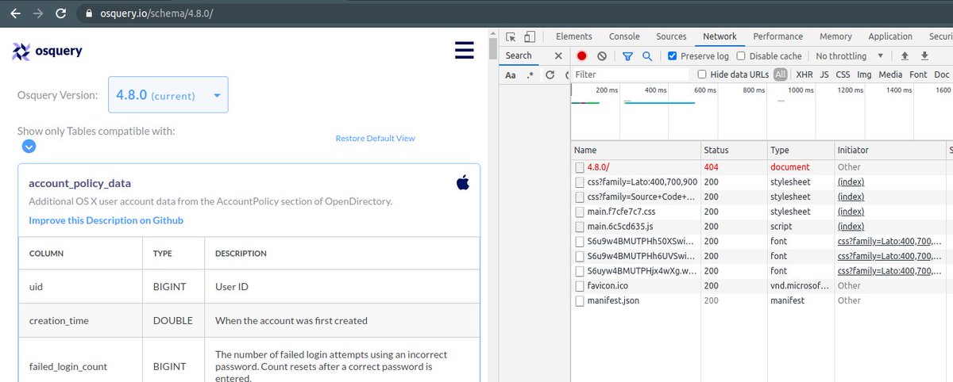The image size is (953, 382).
Task: Toggle the Preserve log checkbox
Action: 673,56
